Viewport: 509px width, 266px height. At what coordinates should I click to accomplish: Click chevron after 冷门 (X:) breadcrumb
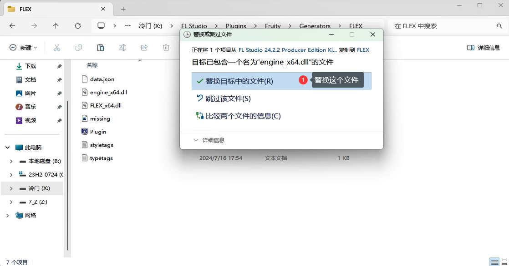click(172, 26)
